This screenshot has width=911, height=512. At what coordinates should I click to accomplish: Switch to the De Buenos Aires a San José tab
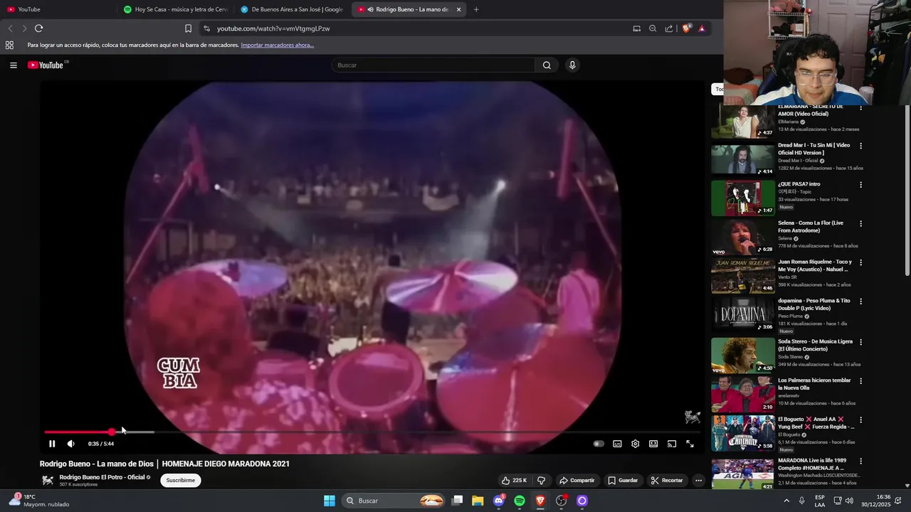292,9
